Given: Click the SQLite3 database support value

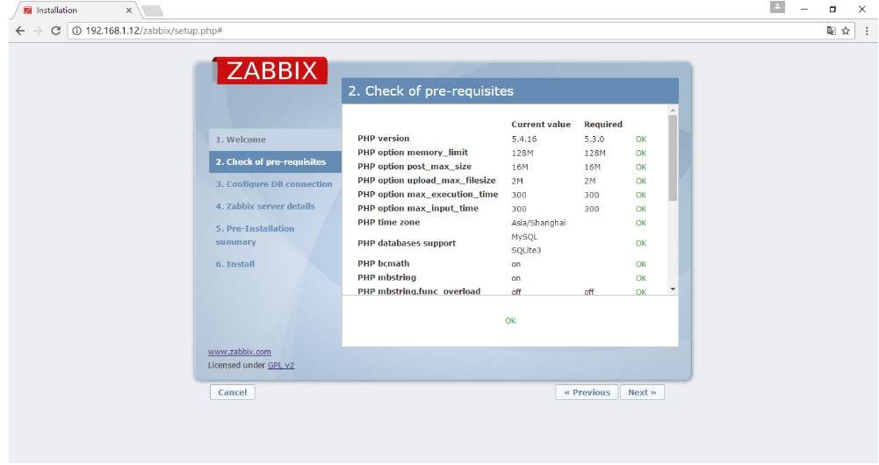Looking at the screenshot, I should (x=526, y=250).
